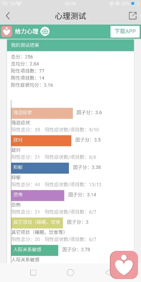141x282 pixels.
Task: Tap the back arrow in header
Action: (8, 16)
